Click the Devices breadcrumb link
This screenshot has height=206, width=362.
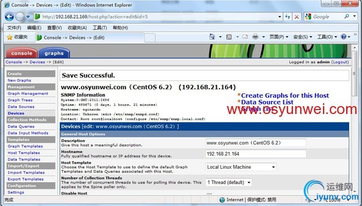pos(37,62)
